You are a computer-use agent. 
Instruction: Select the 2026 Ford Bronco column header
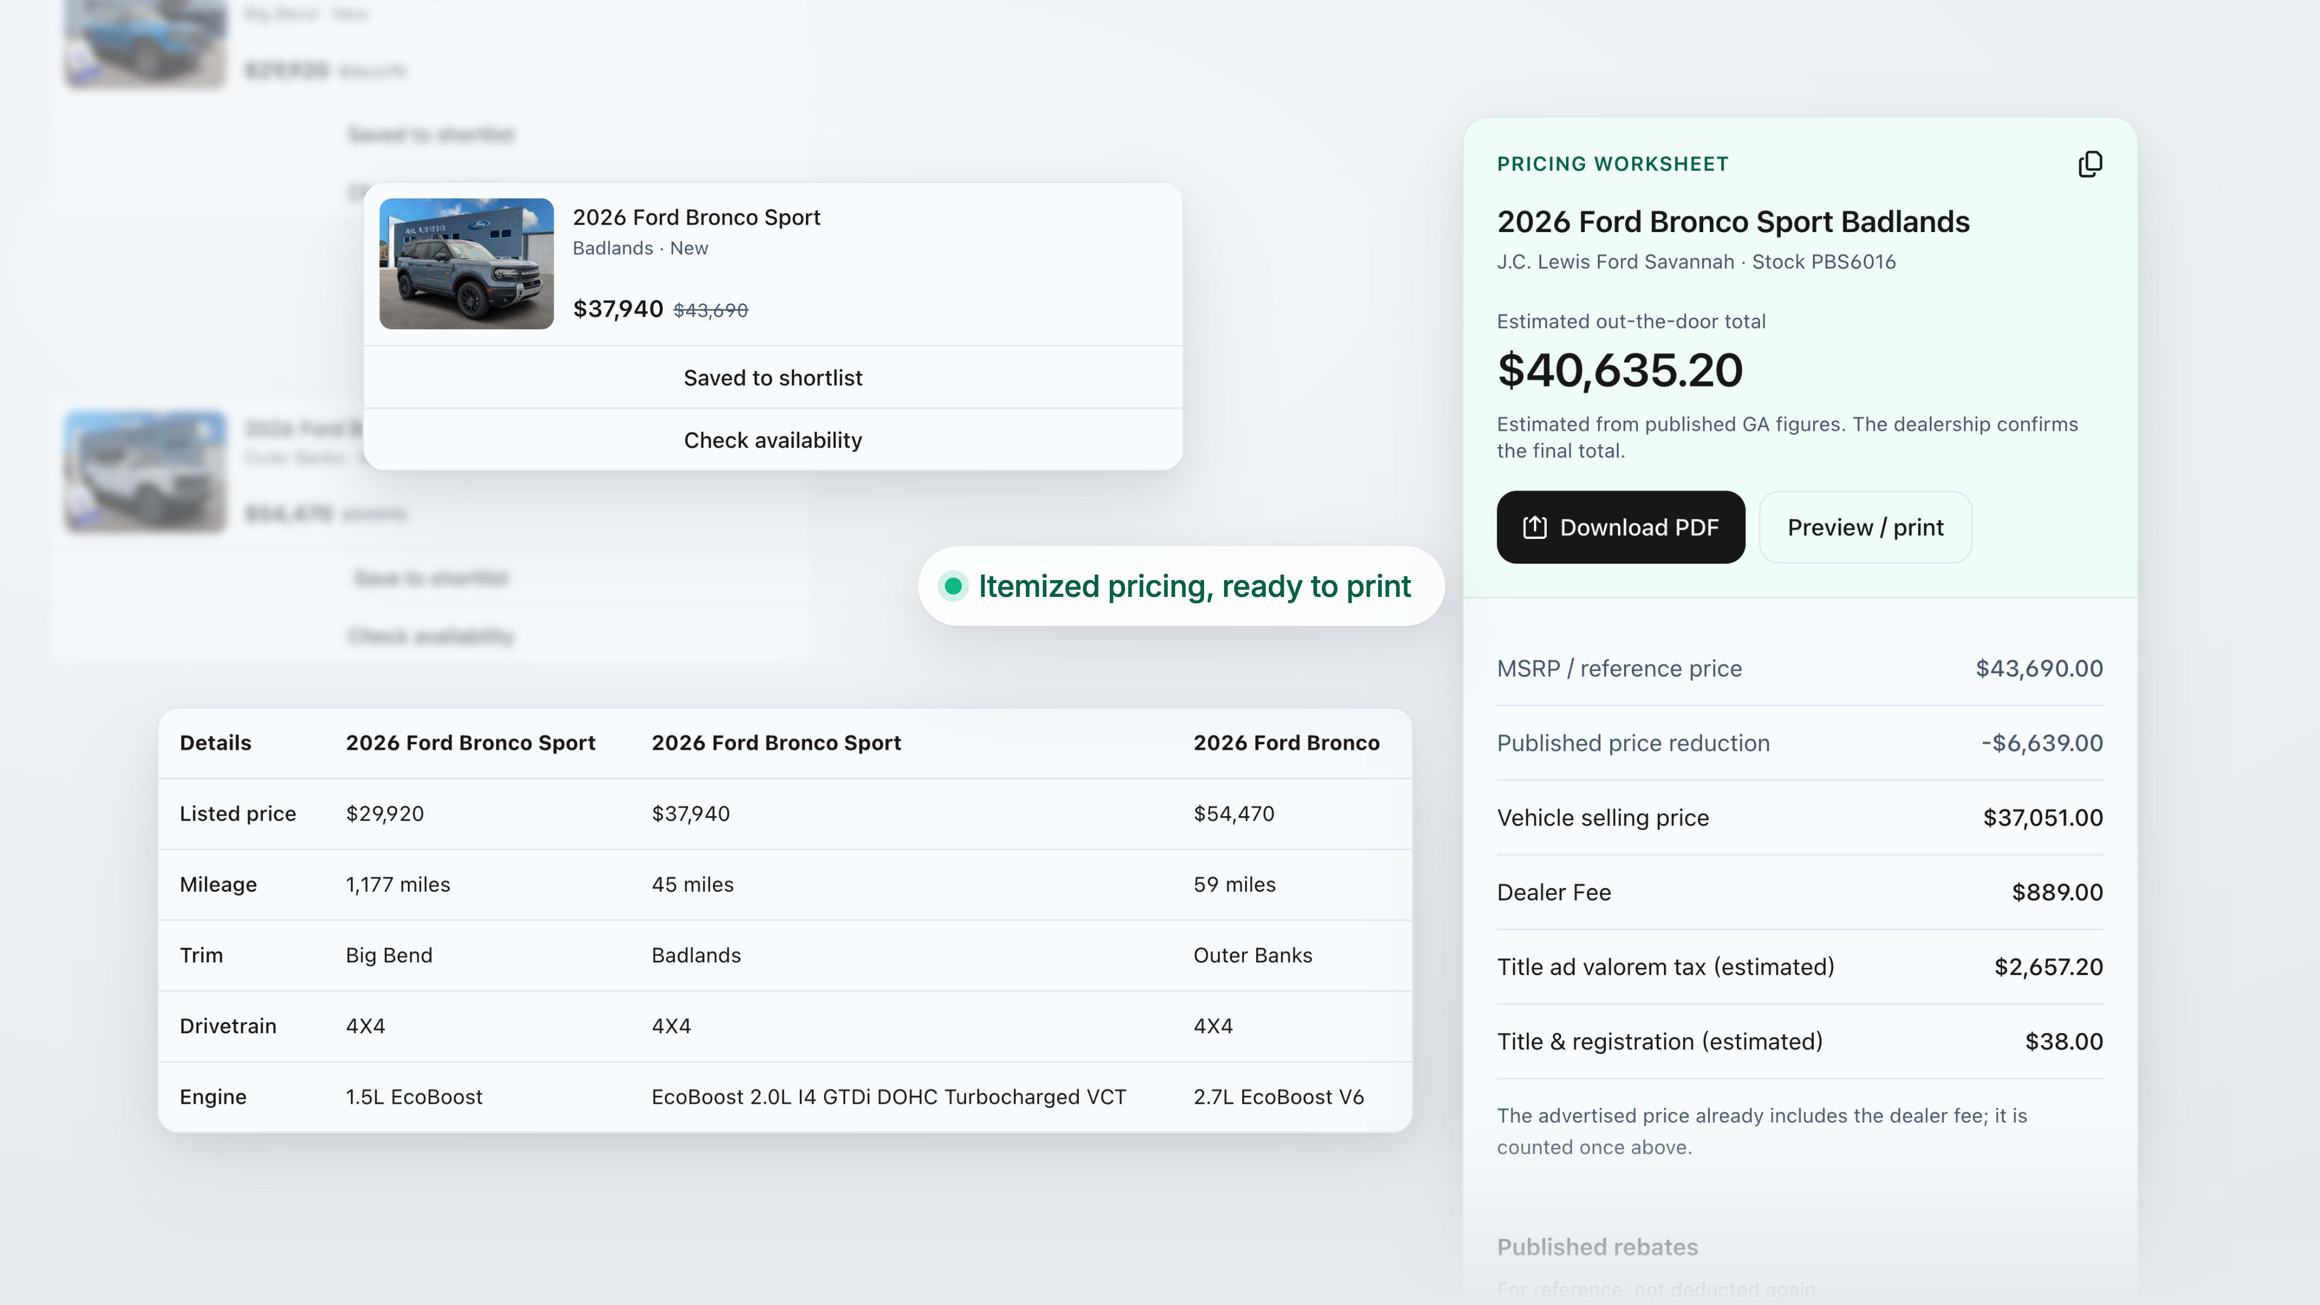[x=1286, y=743]
